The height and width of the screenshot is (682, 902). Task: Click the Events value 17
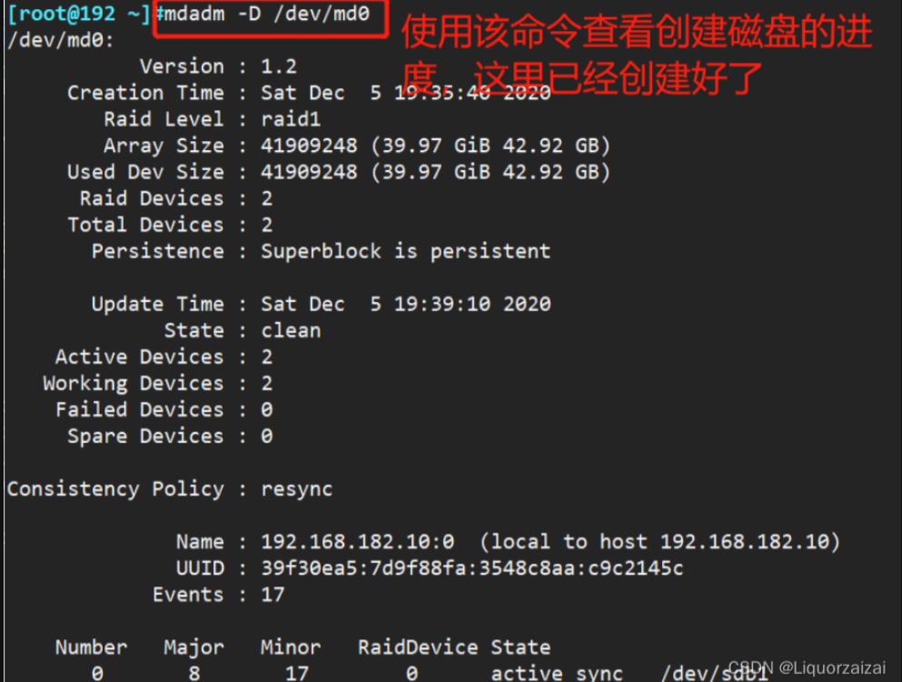[273, 595]
